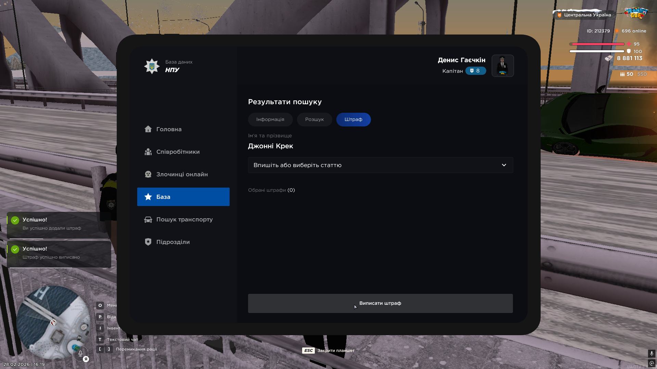Click the staff icon beside Співробітники
This screenshot has height=369, width=657.
(x=148, y=152)
